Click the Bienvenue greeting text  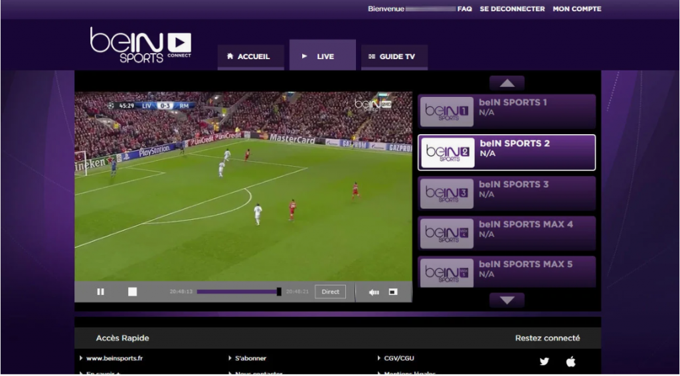386,9
